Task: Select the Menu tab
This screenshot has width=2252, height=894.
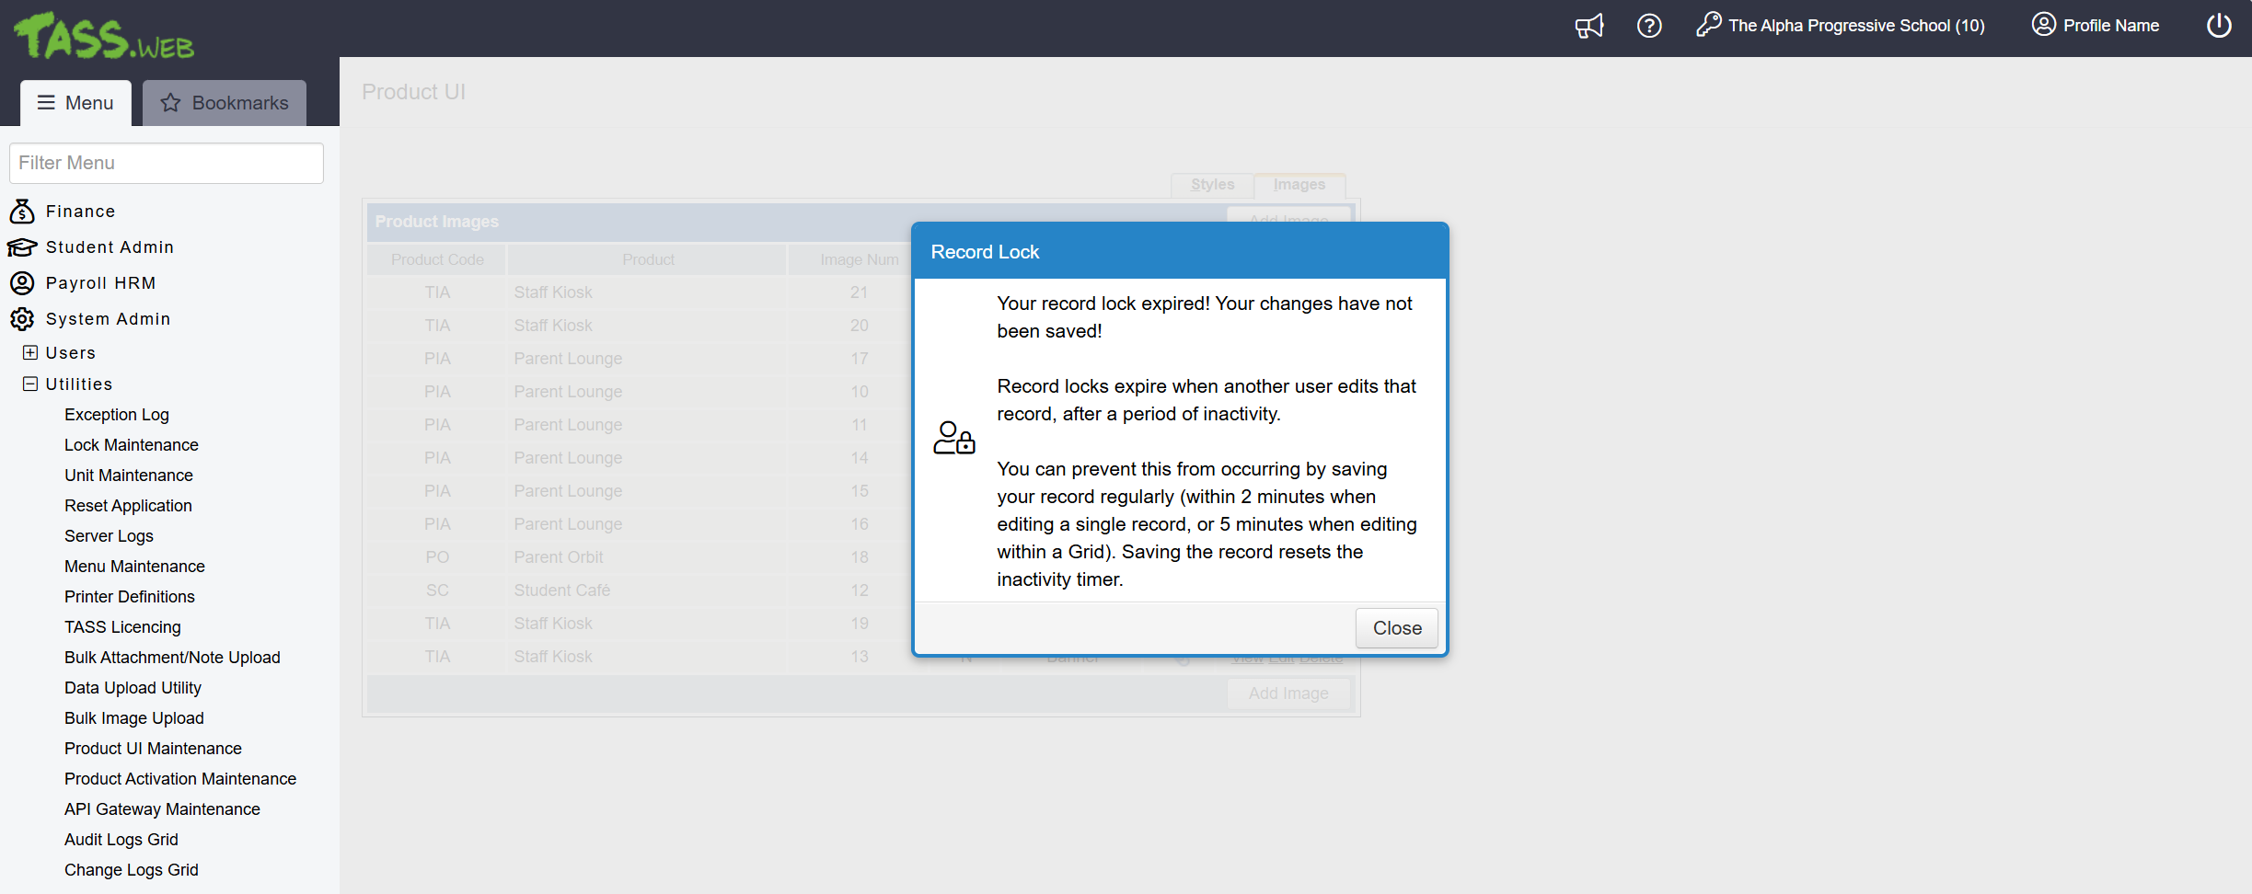Action: point(75,103)
